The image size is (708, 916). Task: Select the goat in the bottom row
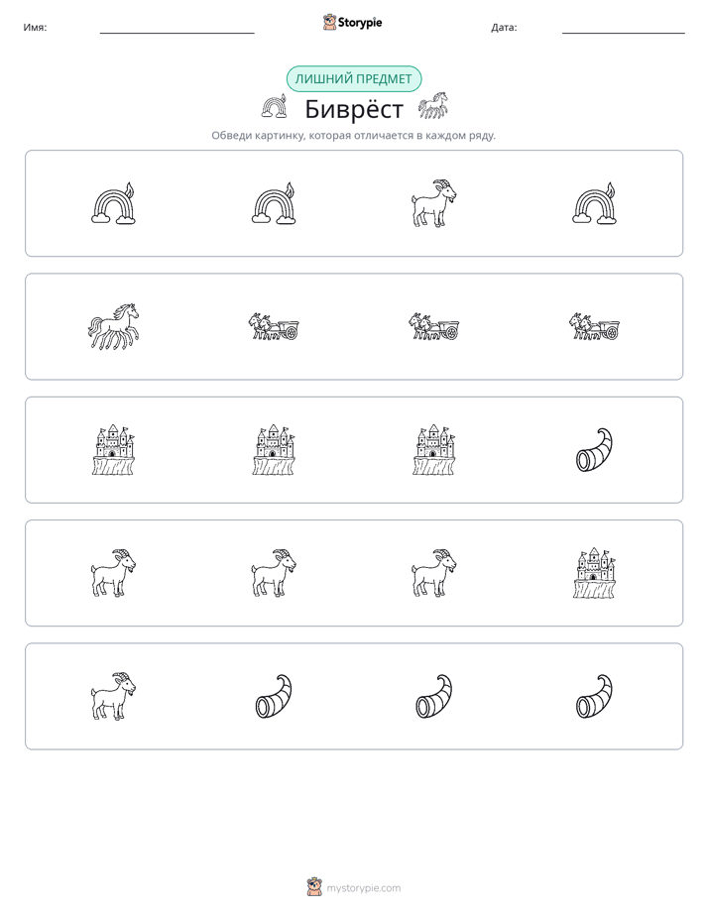click(113, 696)
